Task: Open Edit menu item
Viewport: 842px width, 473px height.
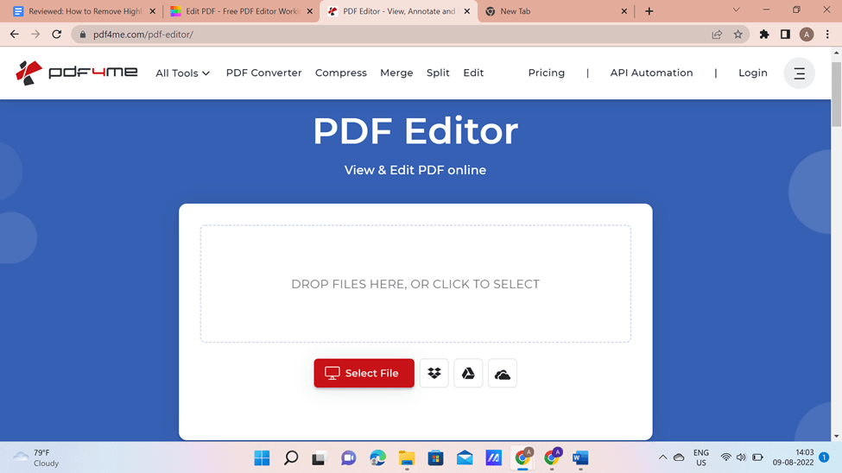Action: (473, 73)
